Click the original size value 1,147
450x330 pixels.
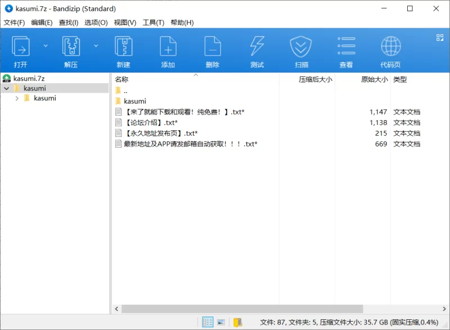coord(378,112)
